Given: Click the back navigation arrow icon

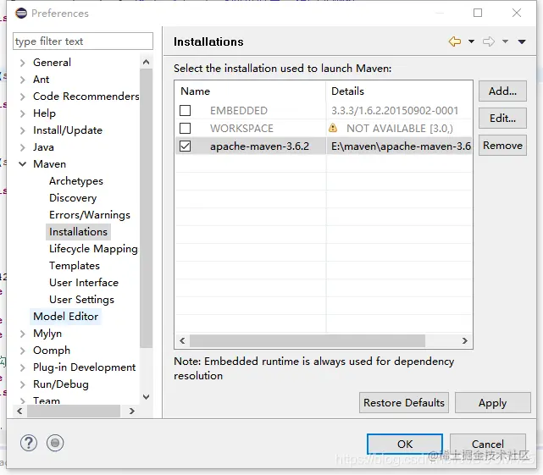Looking at the screenshot, I should 455,41.
